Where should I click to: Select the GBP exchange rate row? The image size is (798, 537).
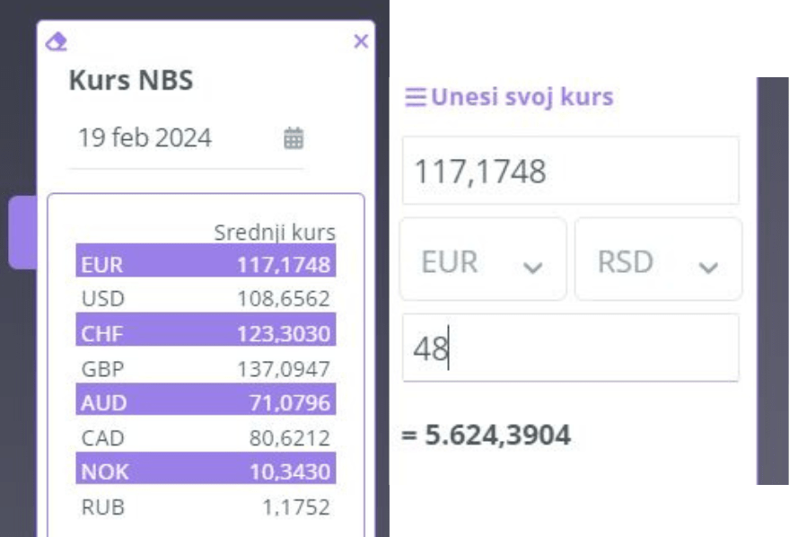coord(206,368)
